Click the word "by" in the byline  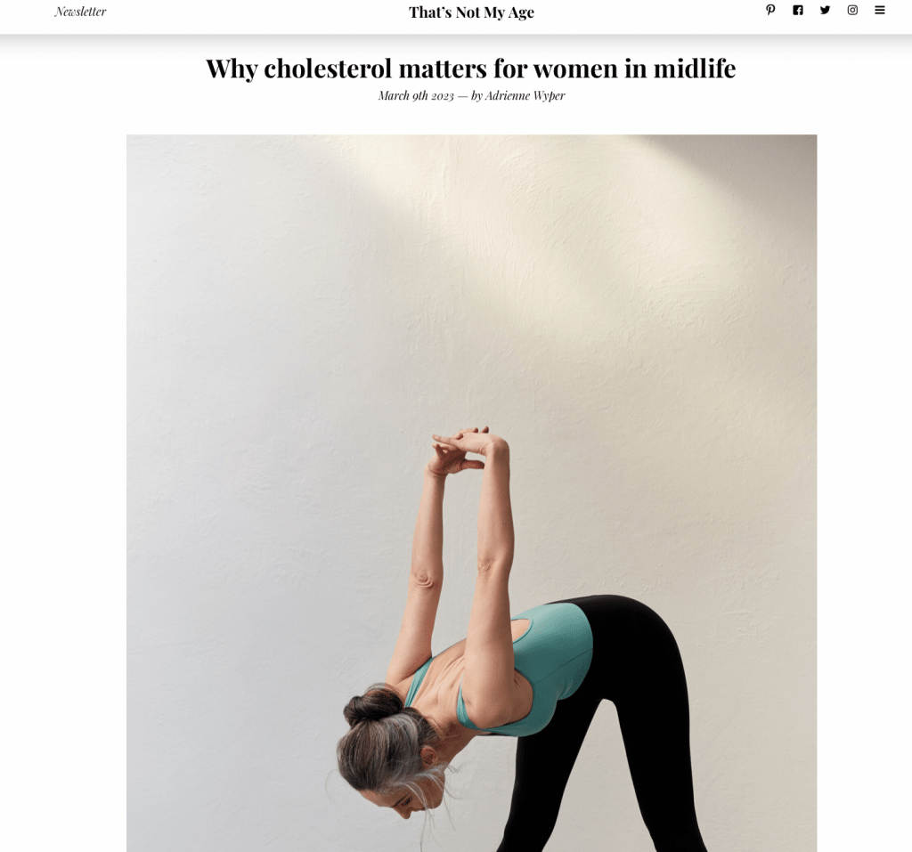pos(476,96)
